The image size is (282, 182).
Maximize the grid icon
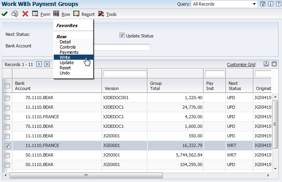(274, 64)
